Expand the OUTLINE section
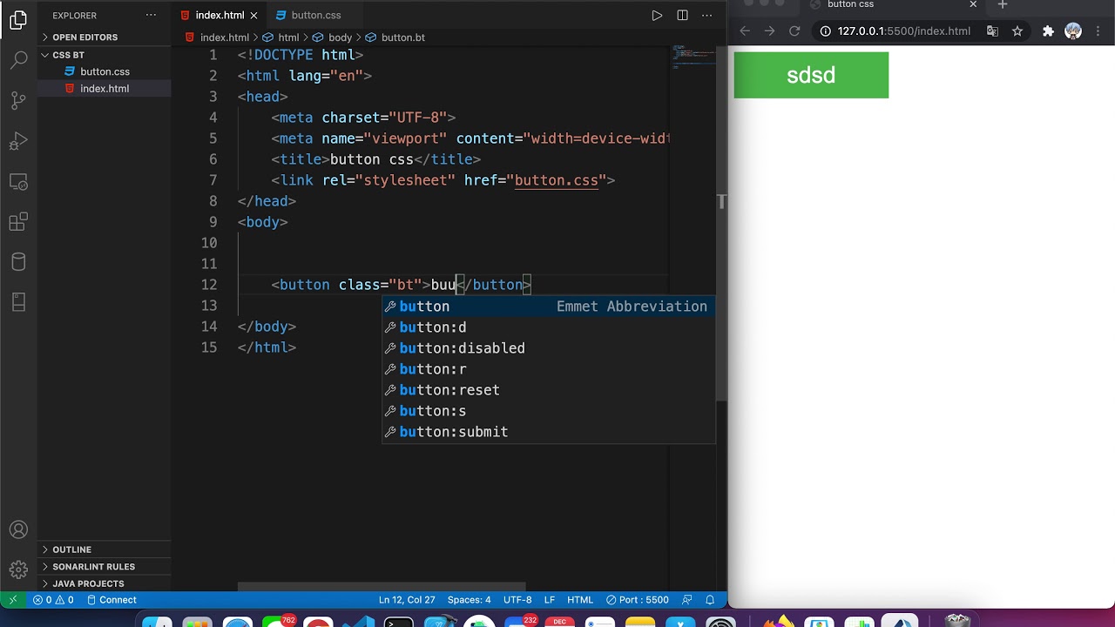 105,549
